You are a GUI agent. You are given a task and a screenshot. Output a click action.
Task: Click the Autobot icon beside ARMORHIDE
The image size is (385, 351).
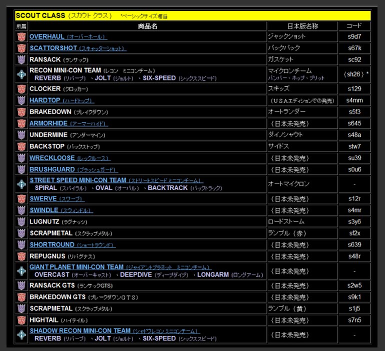coord(21,123)
